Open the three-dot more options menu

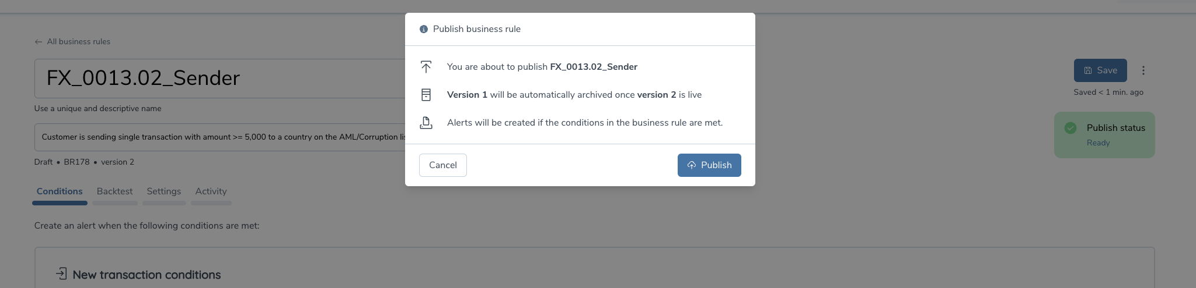(x=1143, y=70)
